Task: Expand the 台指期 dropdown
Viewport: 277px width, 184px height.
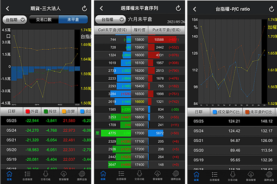Action: coord(15,19)
